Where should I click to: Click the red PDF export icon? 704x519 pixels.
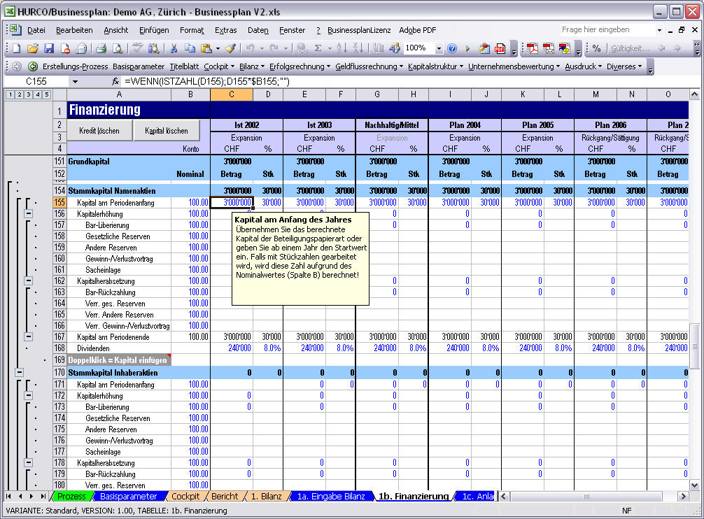click(500, 48)
